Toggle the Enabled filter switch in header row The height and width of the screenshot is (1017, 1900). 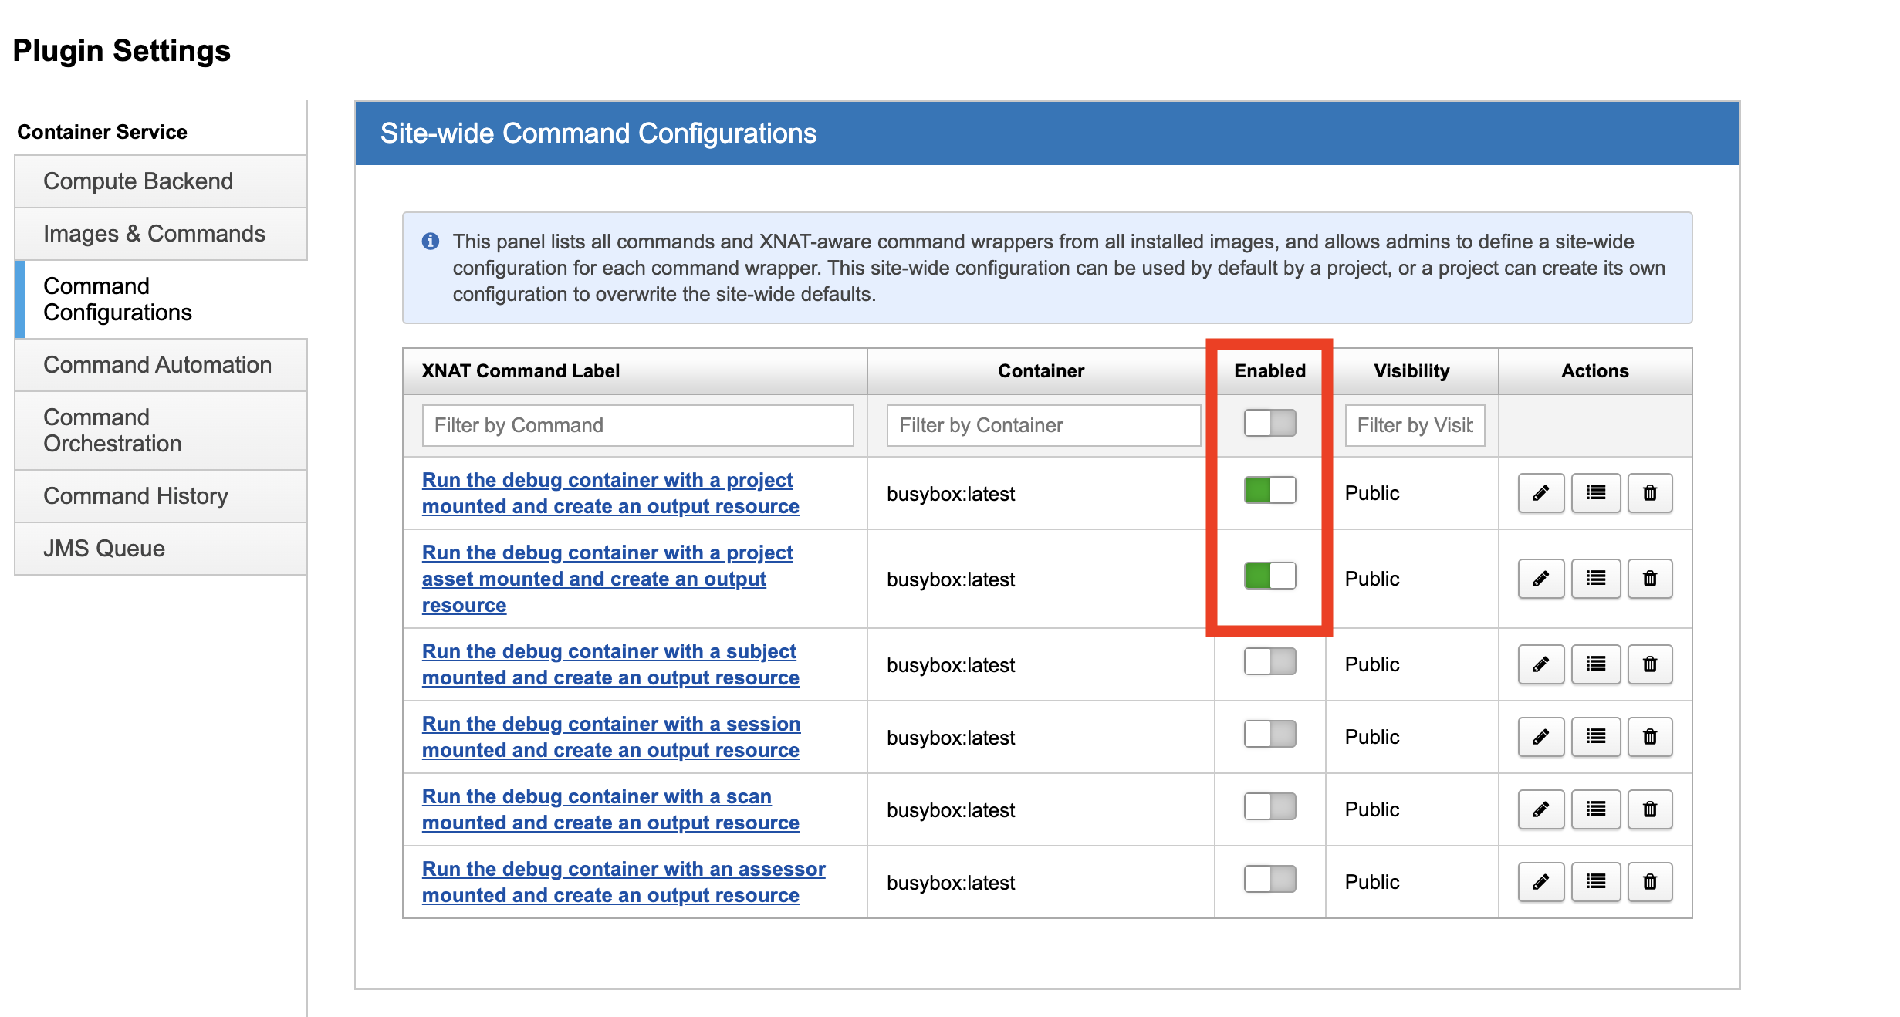[1269, 423]
